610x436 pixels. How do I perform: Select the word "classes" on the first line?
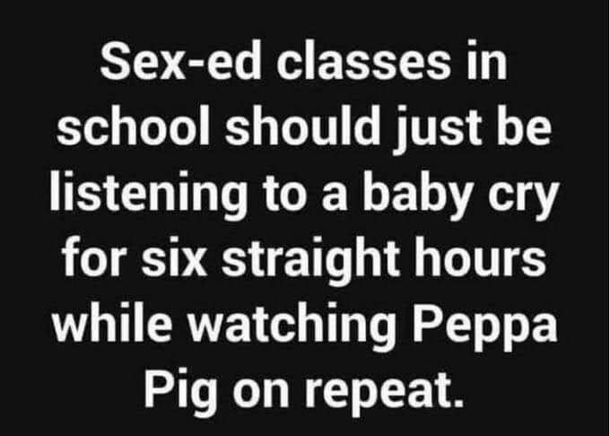(x=363, y=61)
